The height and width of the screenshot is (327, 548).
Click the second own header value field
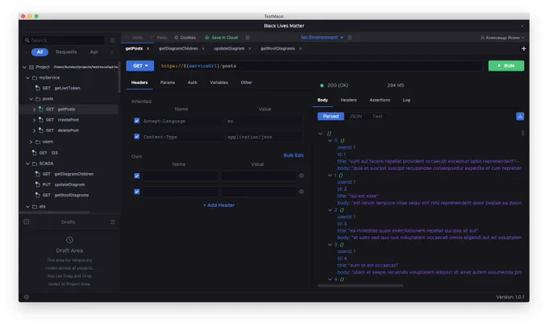(x=258, y=192)
